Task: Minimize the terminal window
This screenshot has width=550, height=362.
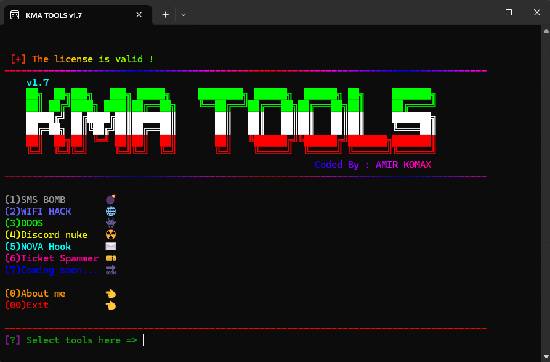Action: coord(480,12)
